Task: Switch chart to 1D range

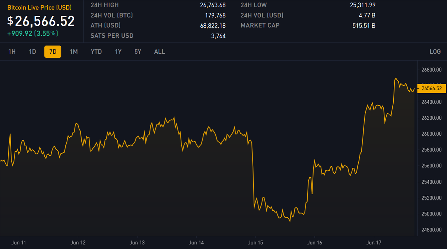Action: coord(32,52)
